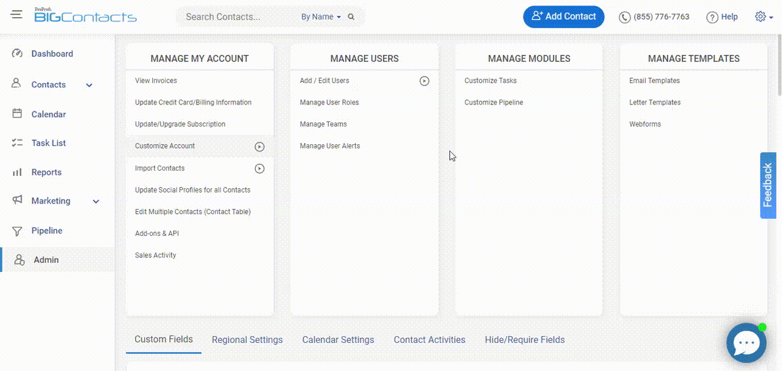Open Update Credit Card/Billing Information
The image size is (782, 371).
[x=193, y=103]
